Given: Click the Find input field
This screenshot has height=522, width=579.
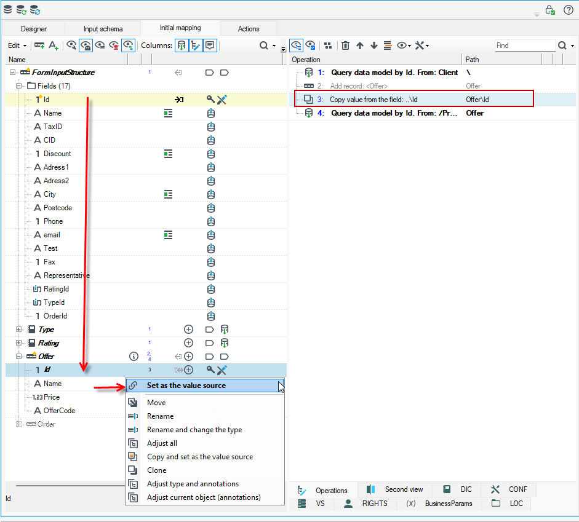Looking at the screenshot, I should coord(525,45).
